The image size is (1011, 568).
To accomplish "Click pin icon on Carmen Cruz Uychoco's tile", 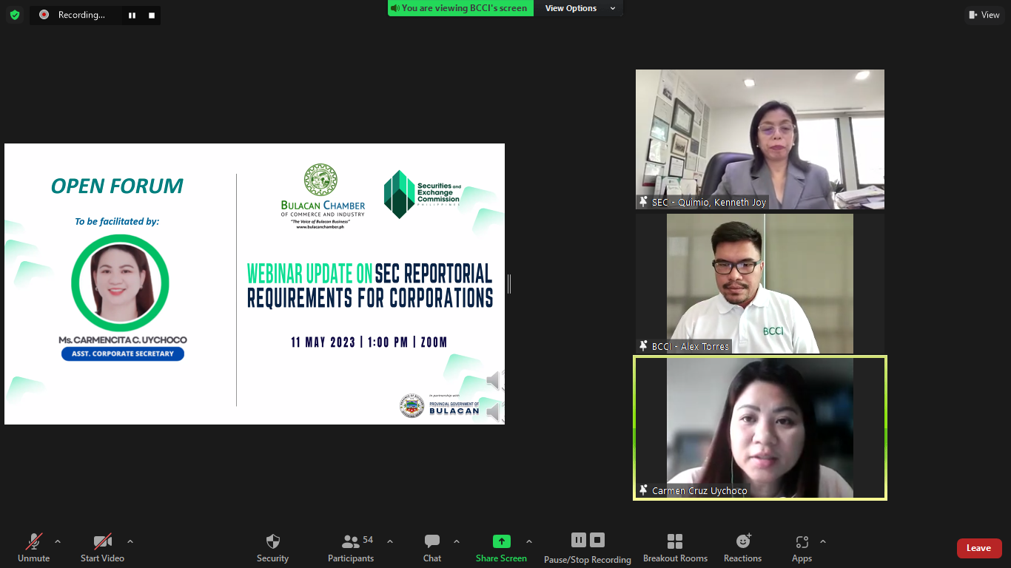I will pos(643,490).
